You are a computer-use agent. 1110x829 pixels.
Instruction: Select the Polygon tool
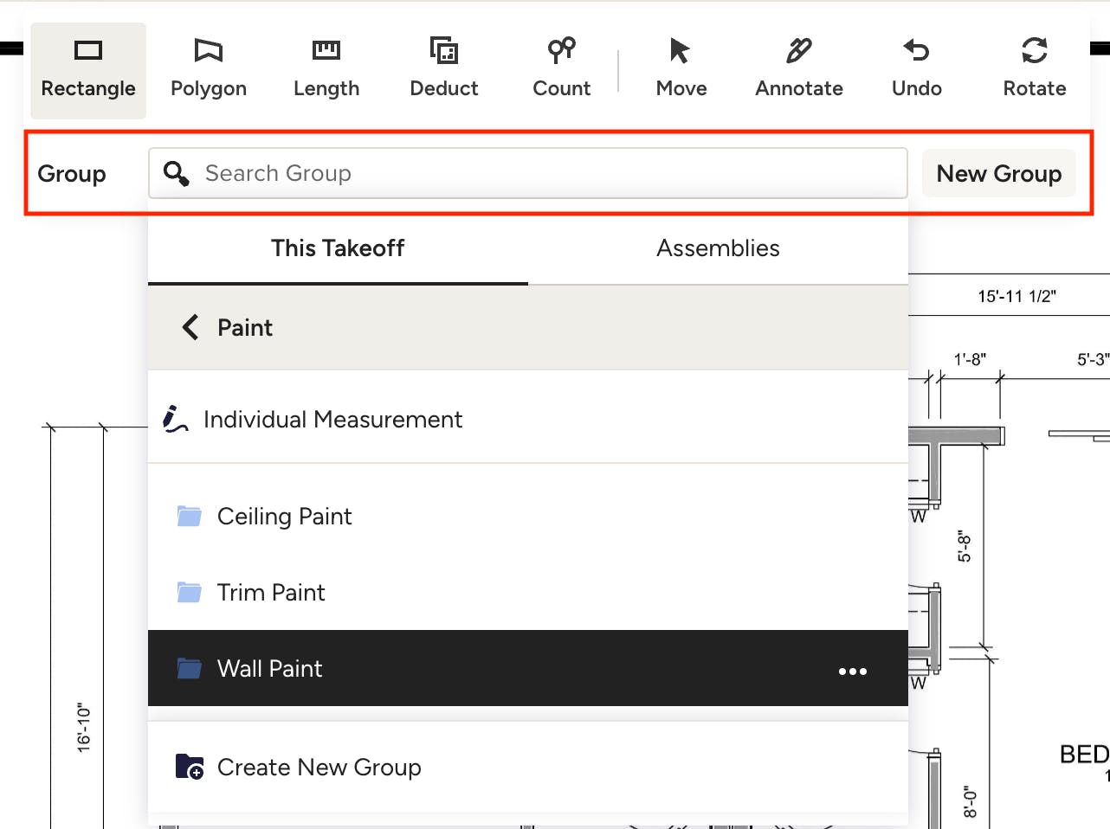click(x=209, y=70)
